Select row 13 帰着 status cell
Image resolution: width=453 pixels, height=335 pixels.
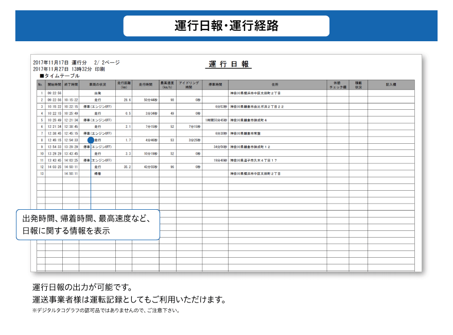click(97, 174)
